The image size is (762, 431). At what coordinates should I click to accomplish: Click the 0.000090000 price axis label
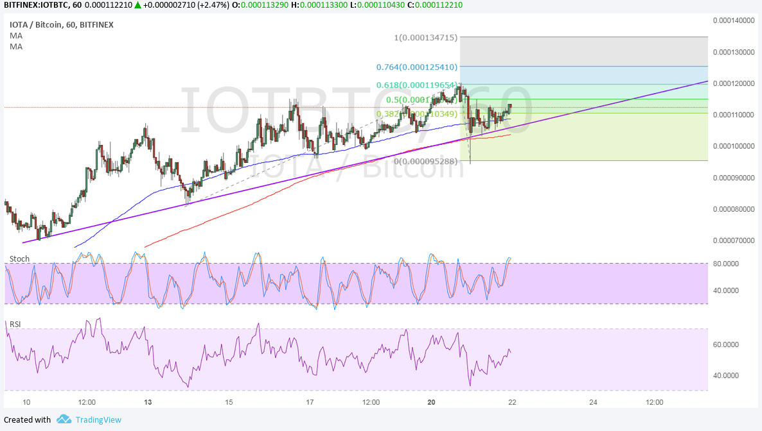coord(734,178)
